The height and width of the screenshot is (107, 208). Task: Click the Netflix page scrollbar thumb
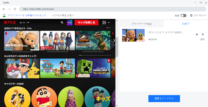117,47
